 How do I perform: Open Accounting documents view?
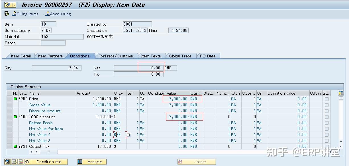(x=58, y=14)
